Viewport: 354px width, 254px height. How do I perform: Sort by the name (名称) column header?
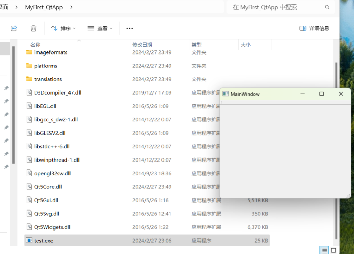point(36,45)
